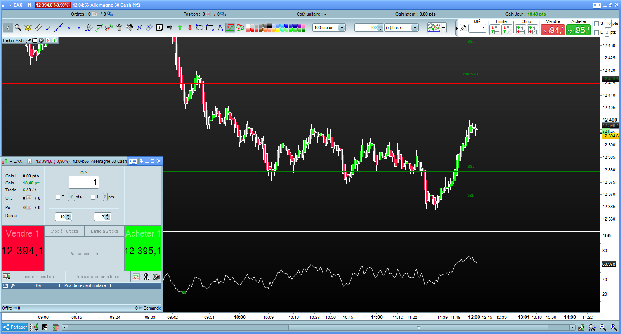Enable top-right S stop checkbox

(x=597, y=24)
